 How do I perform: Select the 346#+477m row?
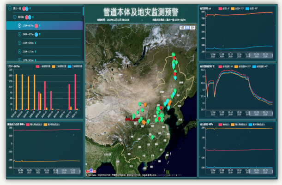pos(45,34)
